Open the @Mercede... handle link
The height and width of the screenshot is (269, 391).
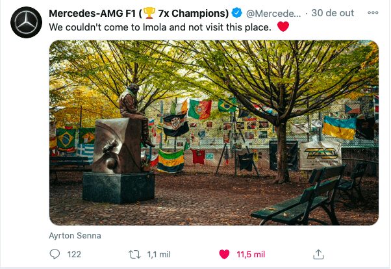point(273,14)
